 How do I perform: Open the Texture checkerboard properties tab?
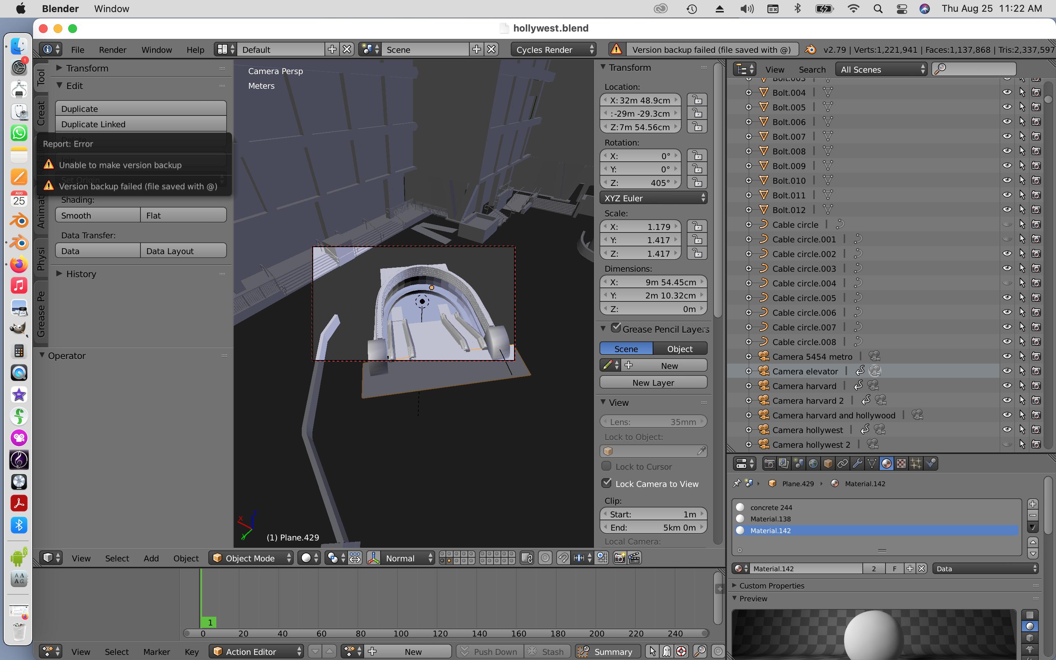pyautogui.click(x=901, y=463)
